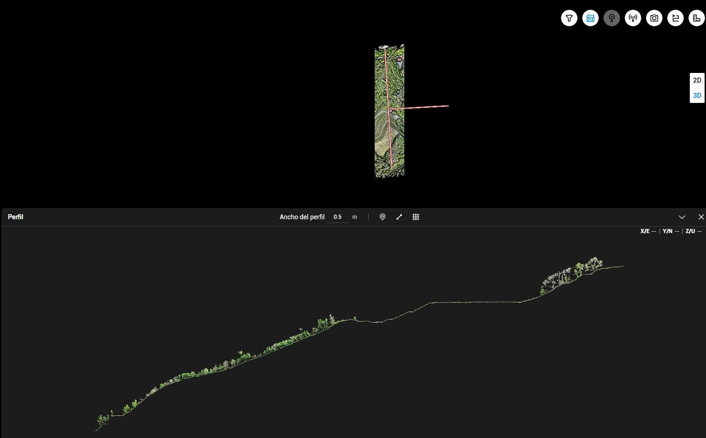The image size is (706, 438).
Task: Switch to 2D view
Action: (x=697, y=80)
